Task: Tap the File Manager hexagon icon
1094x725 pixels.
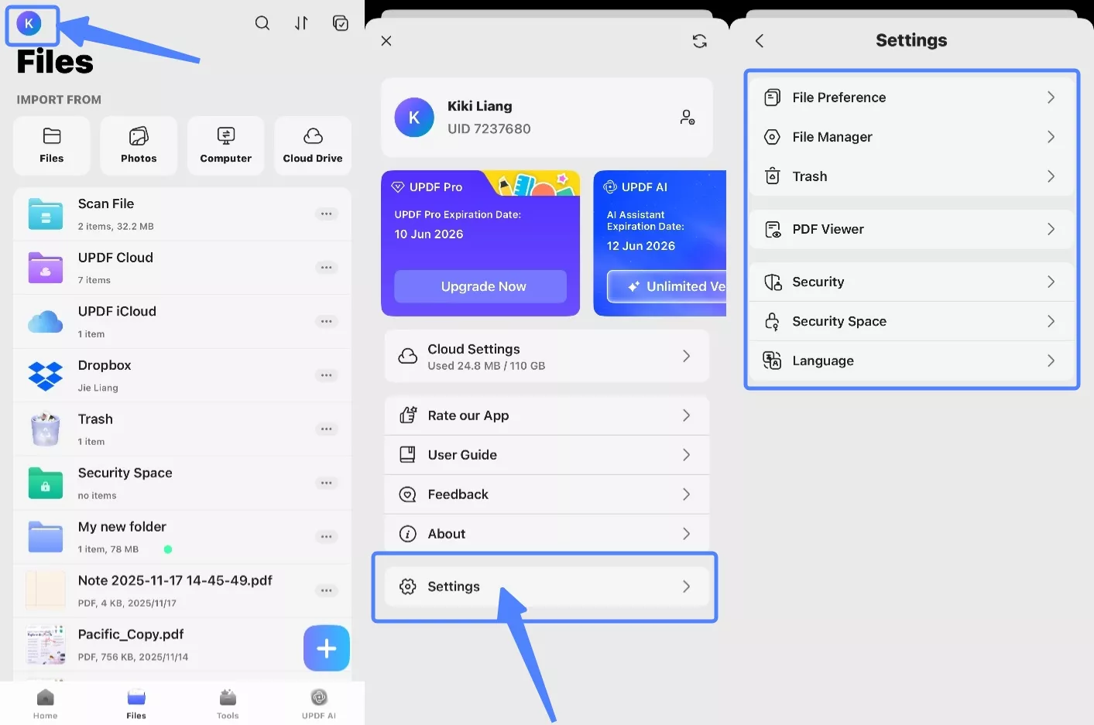Action: click(773, 137)
